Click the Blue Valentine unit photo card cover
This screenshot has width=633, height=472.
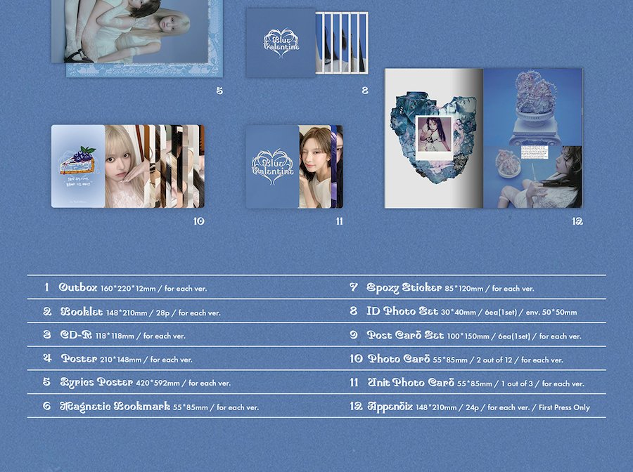(x=272, y=166)
